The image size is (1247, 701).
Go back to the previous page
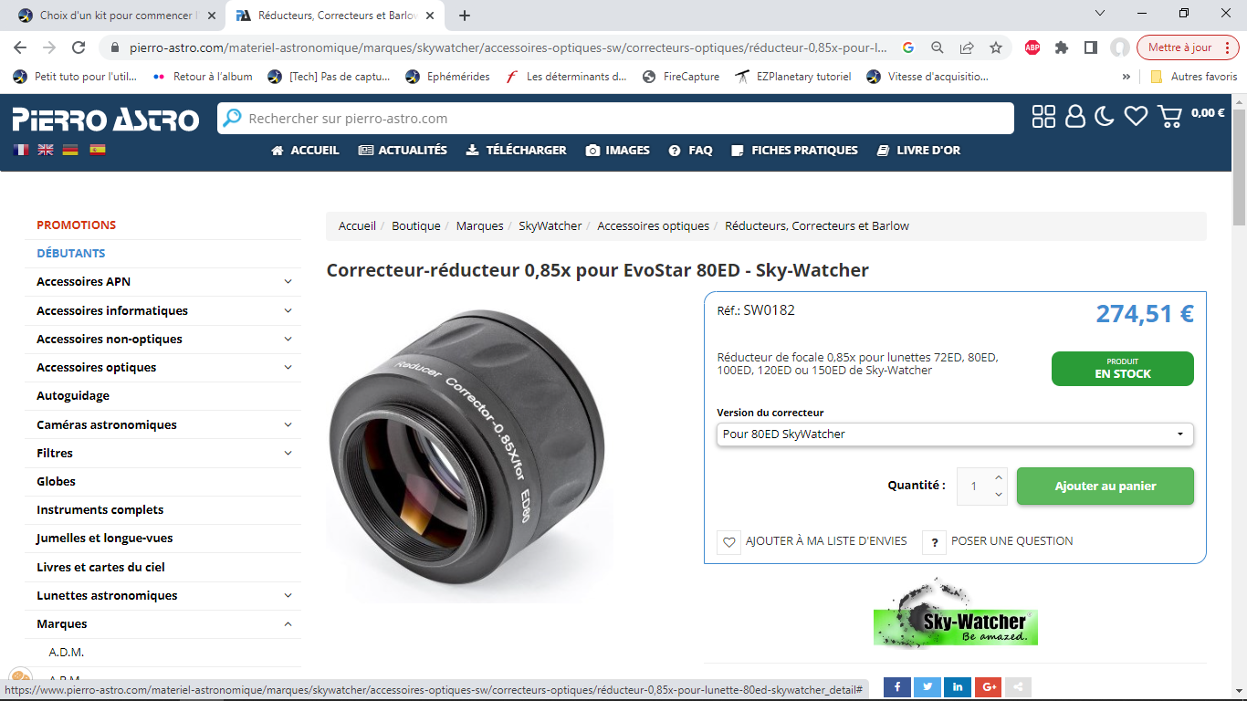pyautogui.click(x=20, y=47)
